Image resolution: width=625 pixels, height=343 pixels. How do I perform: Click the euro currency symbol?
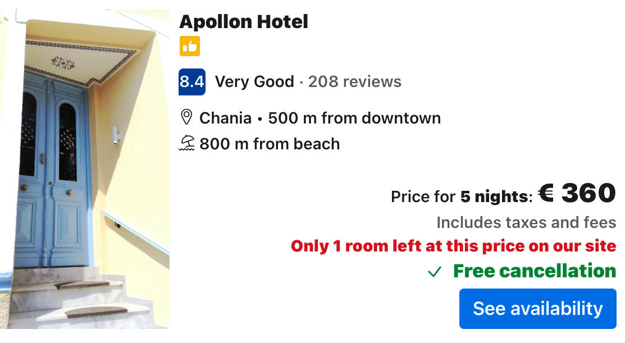(546, 194)
